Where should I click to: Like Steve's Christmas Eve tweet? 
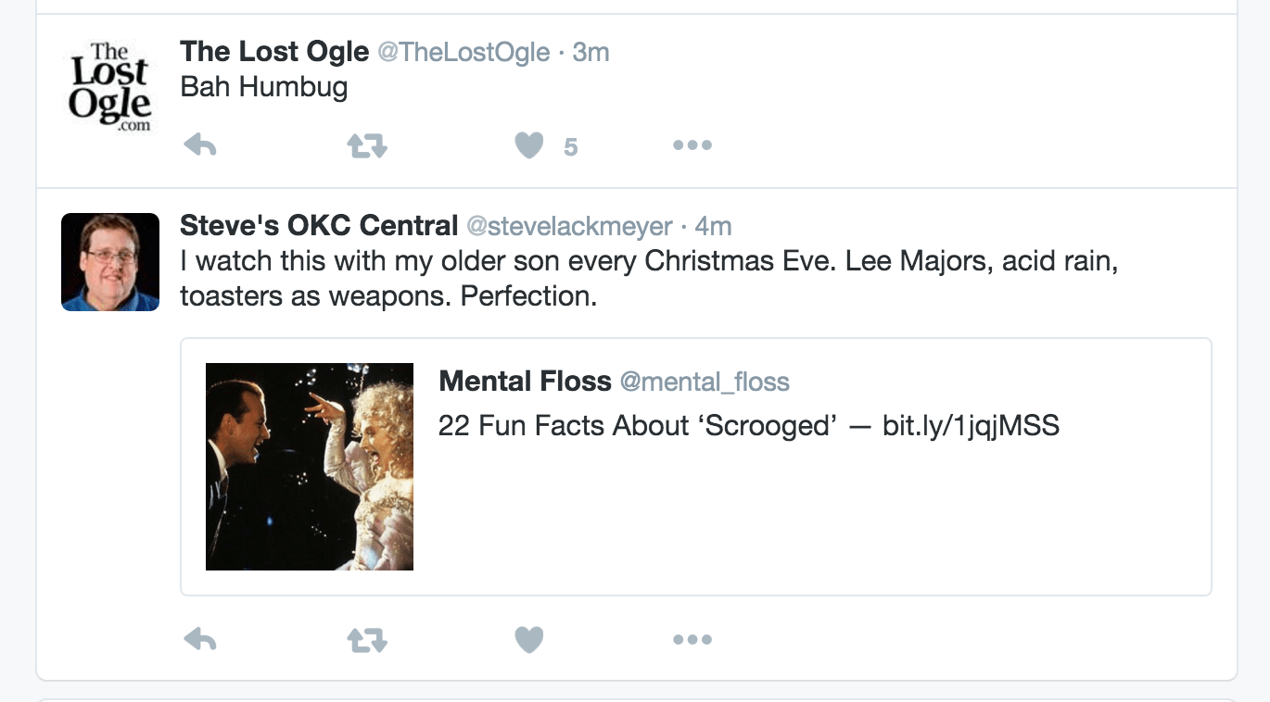point(529,639)
